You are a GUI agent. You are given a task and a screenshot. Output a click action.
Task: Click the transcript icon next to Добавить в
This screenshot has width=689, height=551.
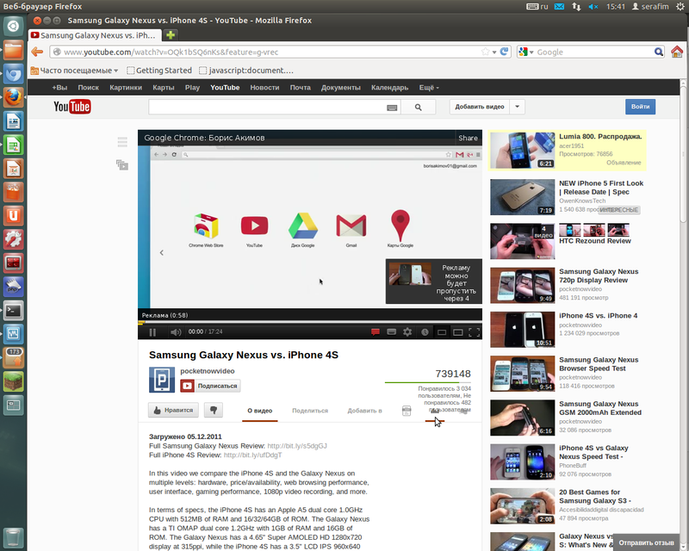pyautogui.click(x=407, y=411)
